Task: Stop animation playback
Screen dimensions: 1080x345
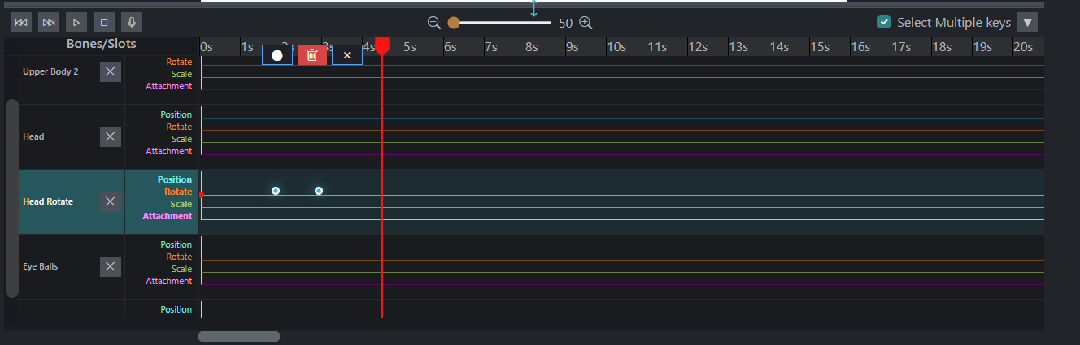Action: click(x=104, y=23)
